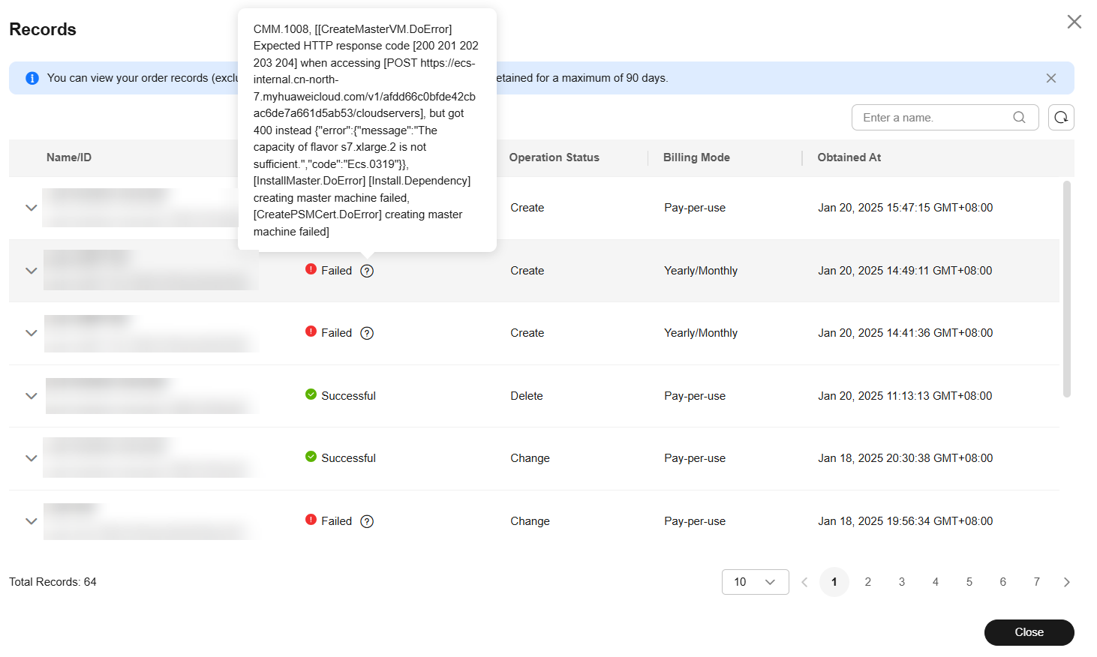Viewport: 1097px width, 657px height.
Task: Open help icon beside 19:56:34 Failed status
Action: (367, 521)
